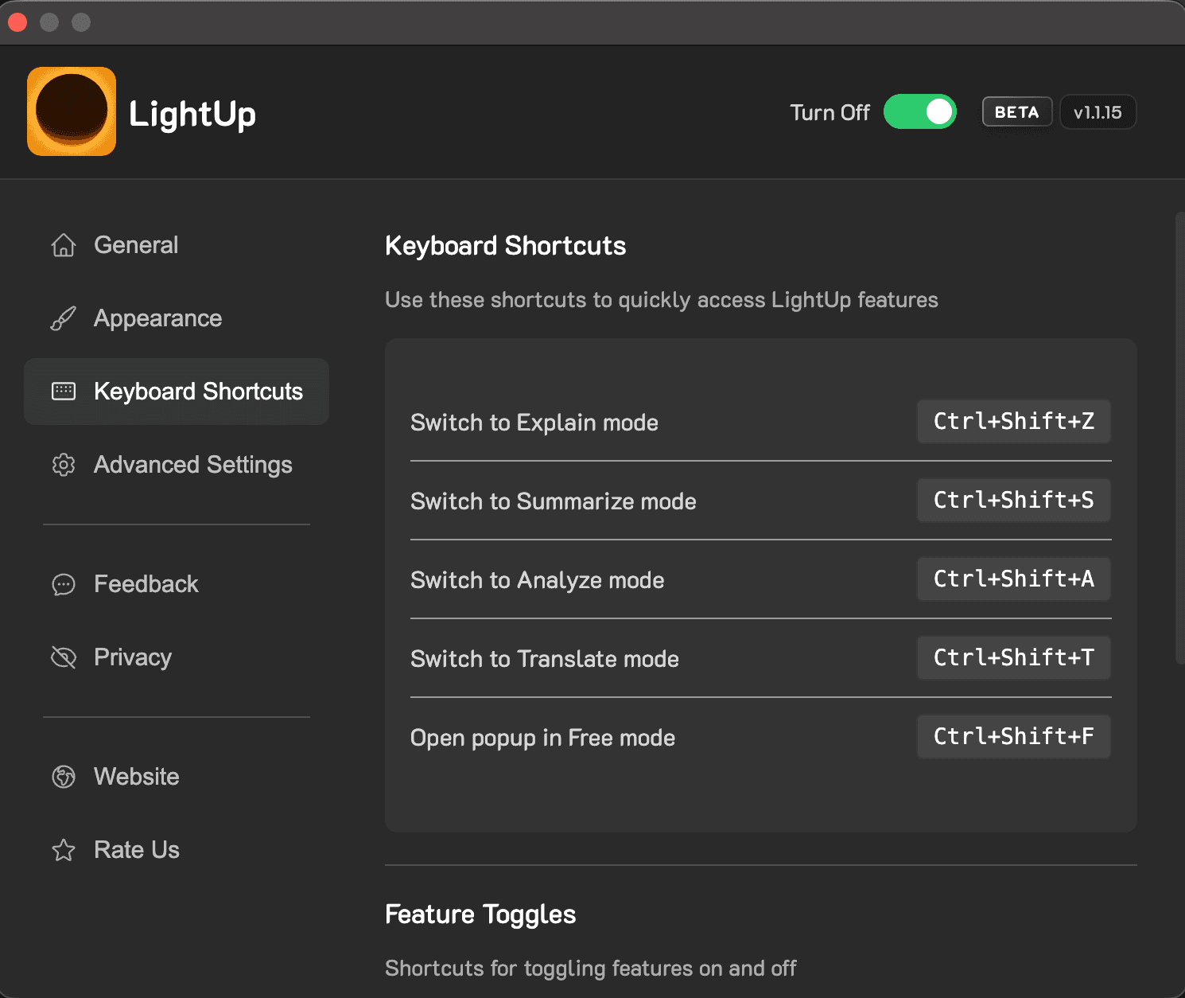Click the Translate mode shortcut binding
The image size is (1185, 998).
coord(1013,657)
